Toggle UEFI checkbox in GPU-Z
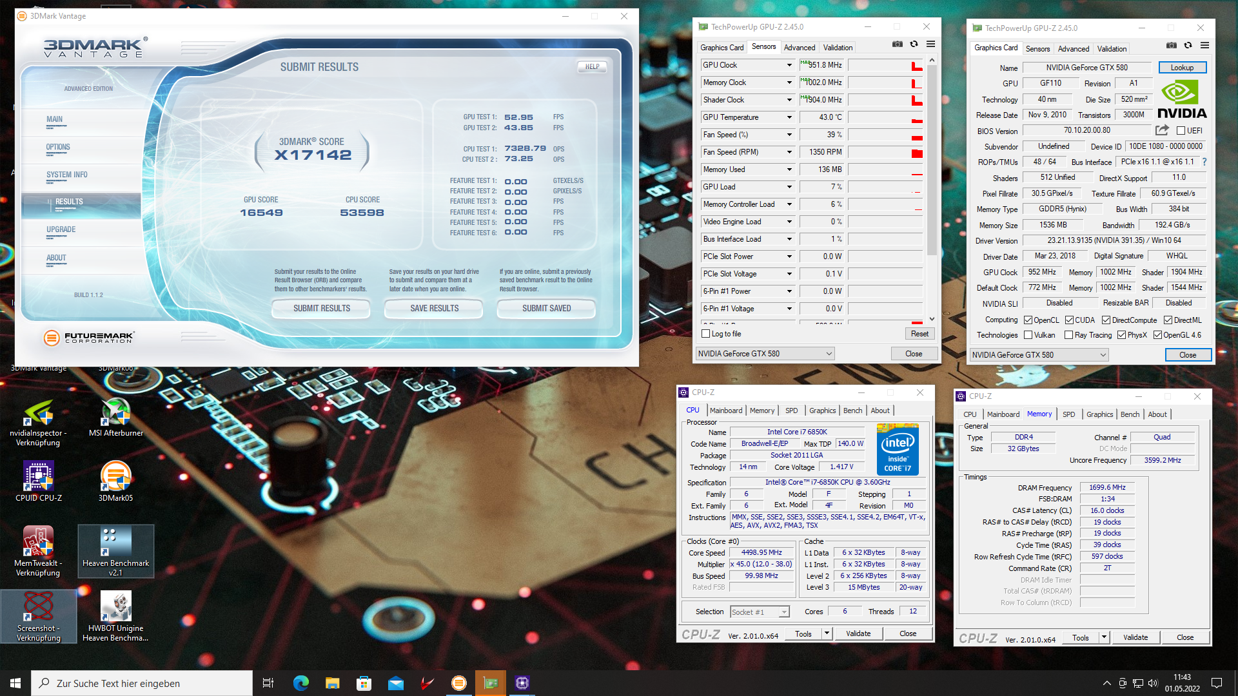This screenshot has width=1238, height=696. coord(1181,131)
